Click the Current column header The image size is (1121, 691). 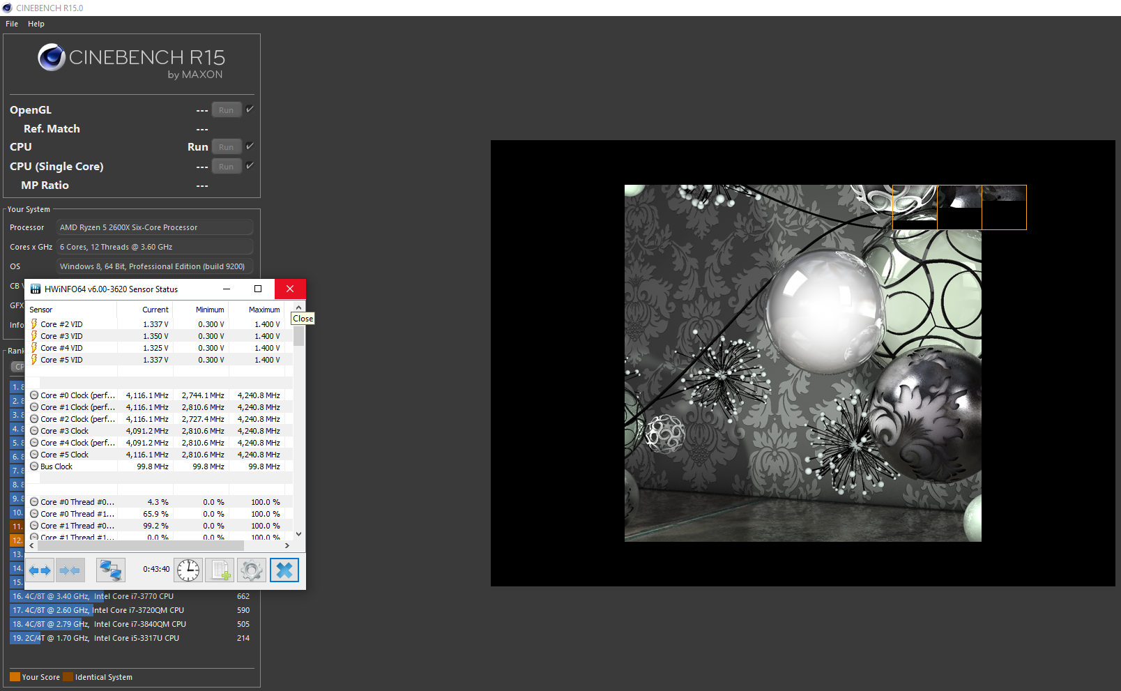(x=145, y=310)
